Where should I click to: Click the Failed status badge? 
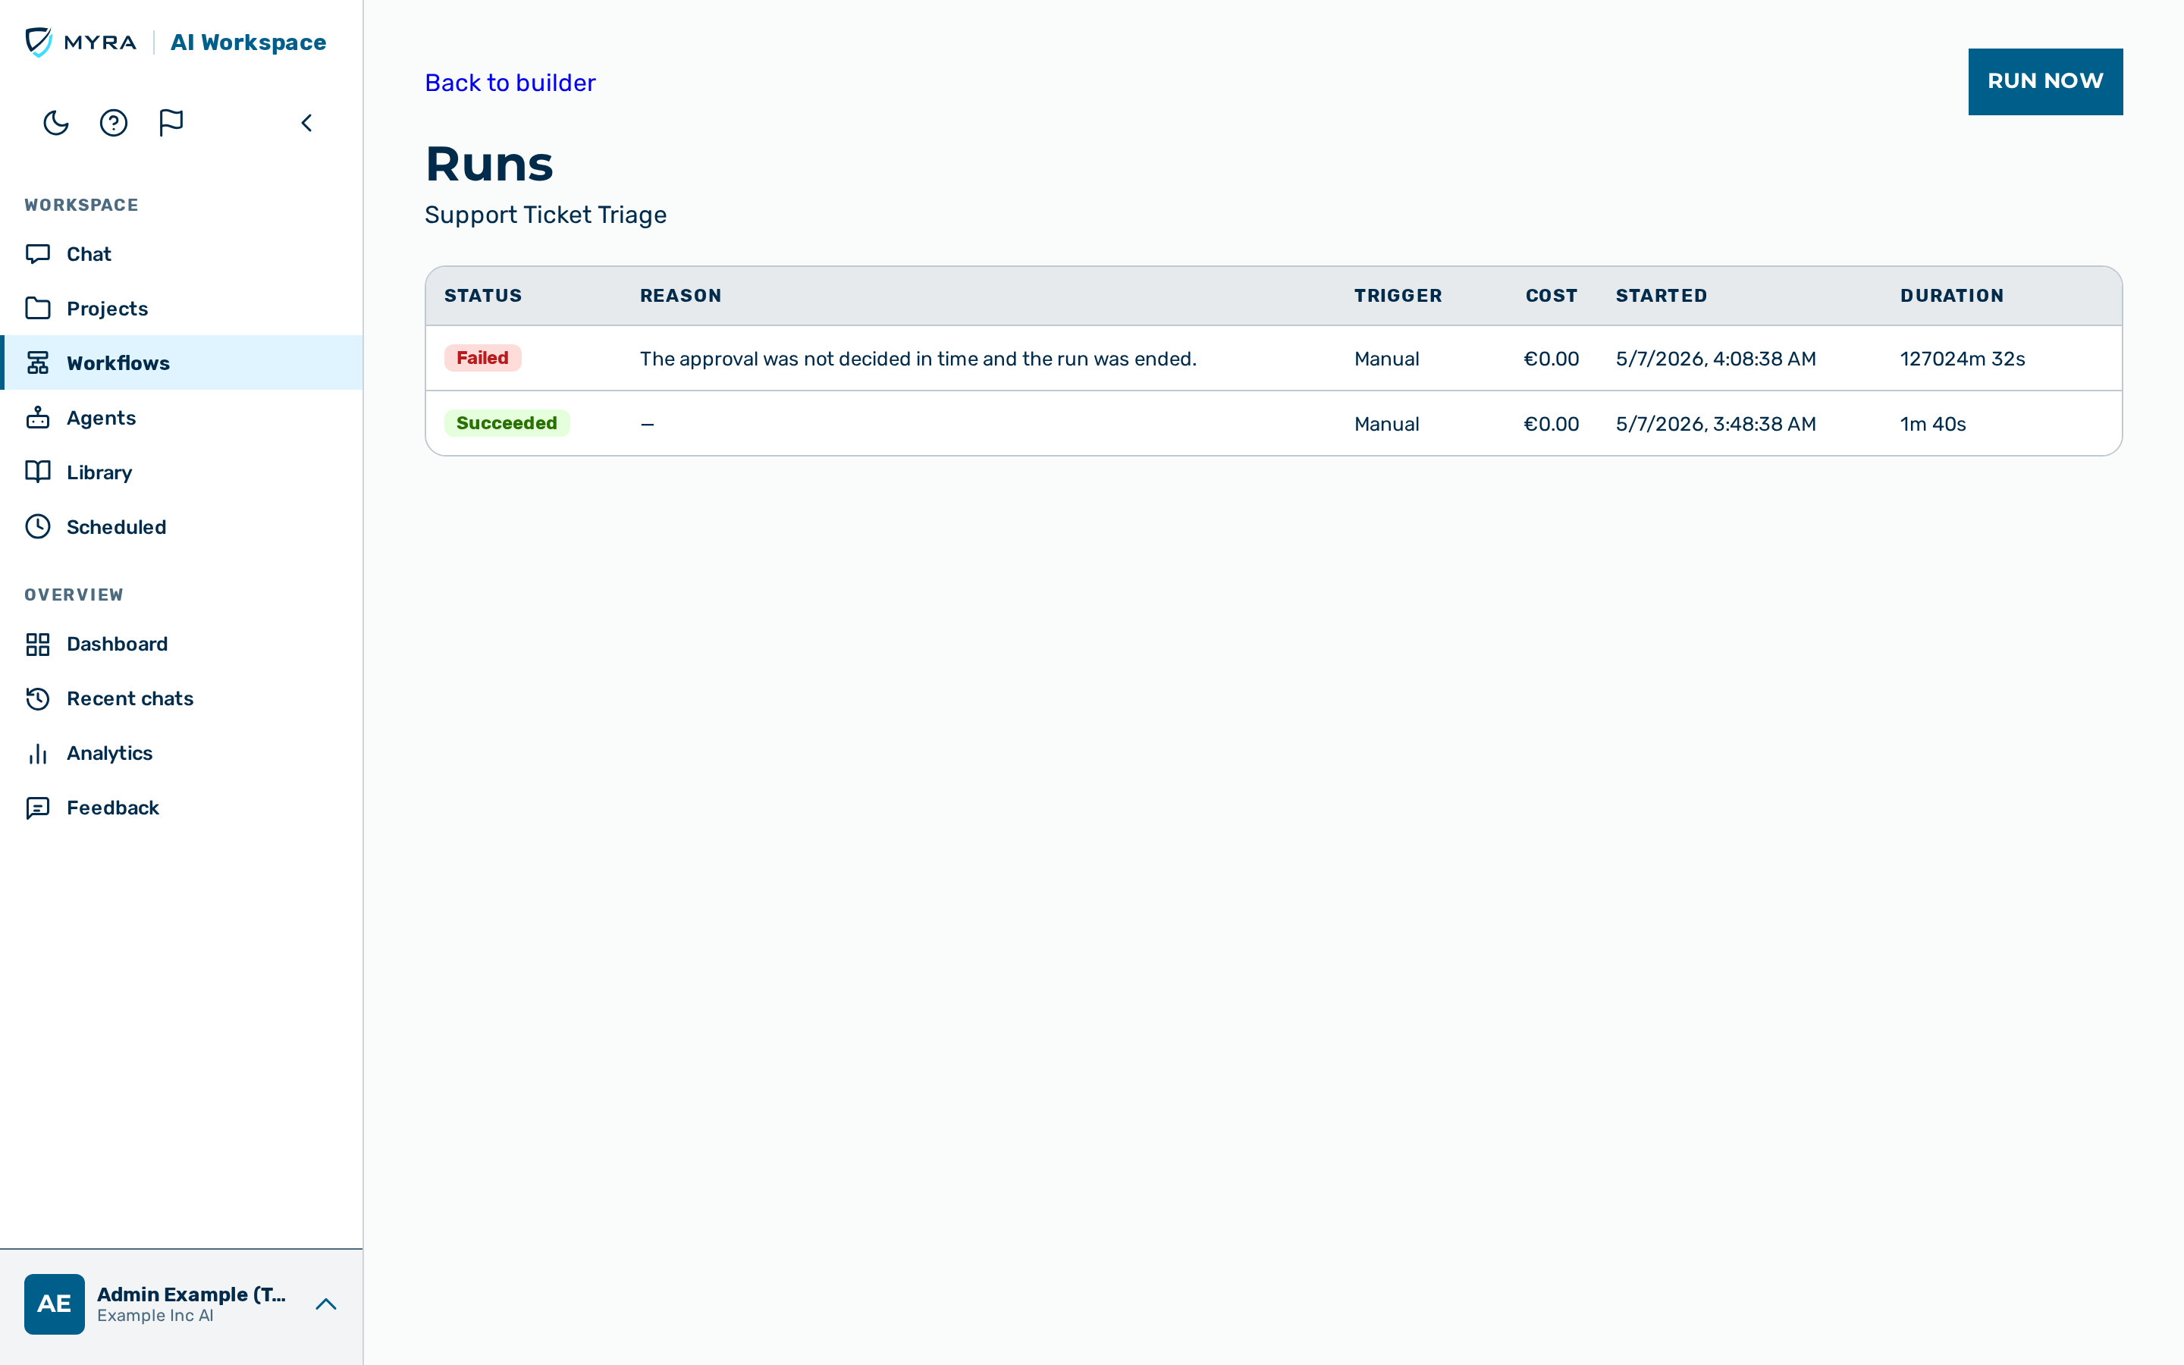(482, 357)
